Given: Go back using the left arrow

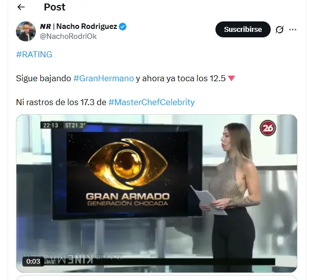Looking at the screenshot, I should 21,7.
